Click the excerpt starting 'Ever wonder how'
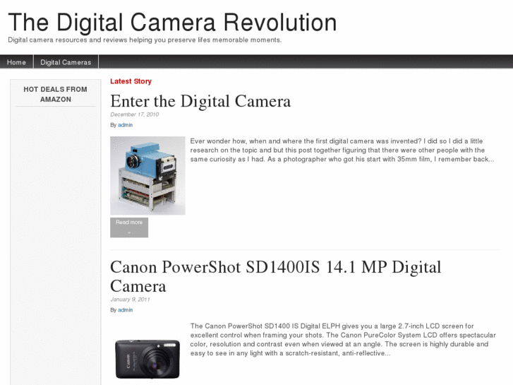The image size is (513, 385). (342, 150)
